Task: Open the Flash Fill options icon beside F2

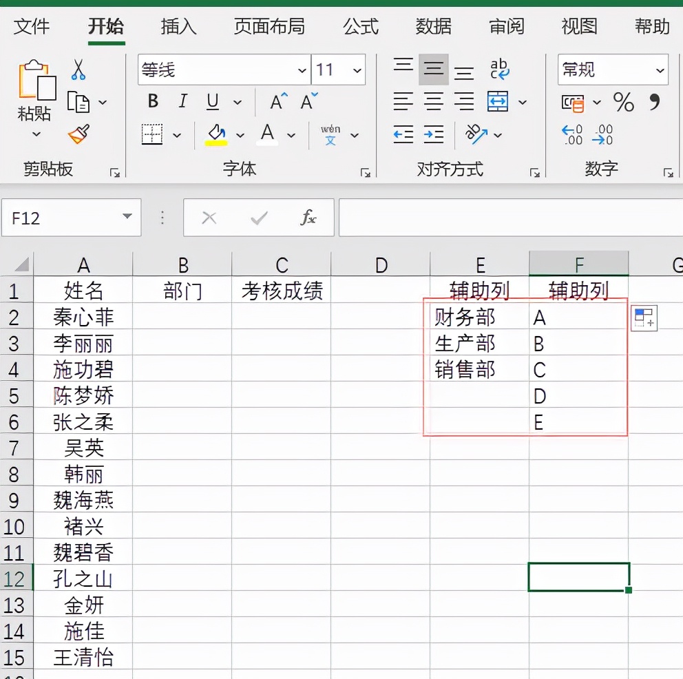Action: pyautogui.click(x=644, y=318)
